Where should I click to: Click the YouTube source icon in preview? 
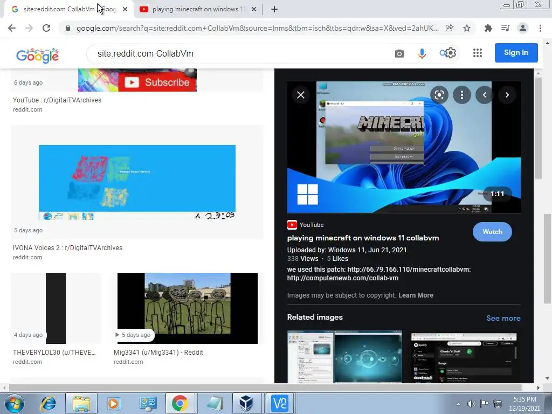tap(292, 225)
